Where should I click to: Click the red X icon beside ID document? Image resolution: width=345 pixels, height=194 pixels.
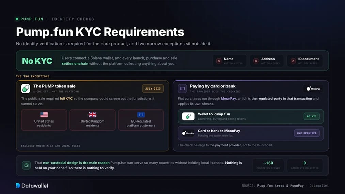click(x=293, y=61)
